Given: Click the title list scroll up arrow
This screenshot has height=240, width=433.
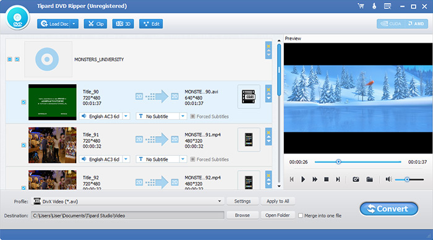Looking at the screenshot, I should point(279,41).
